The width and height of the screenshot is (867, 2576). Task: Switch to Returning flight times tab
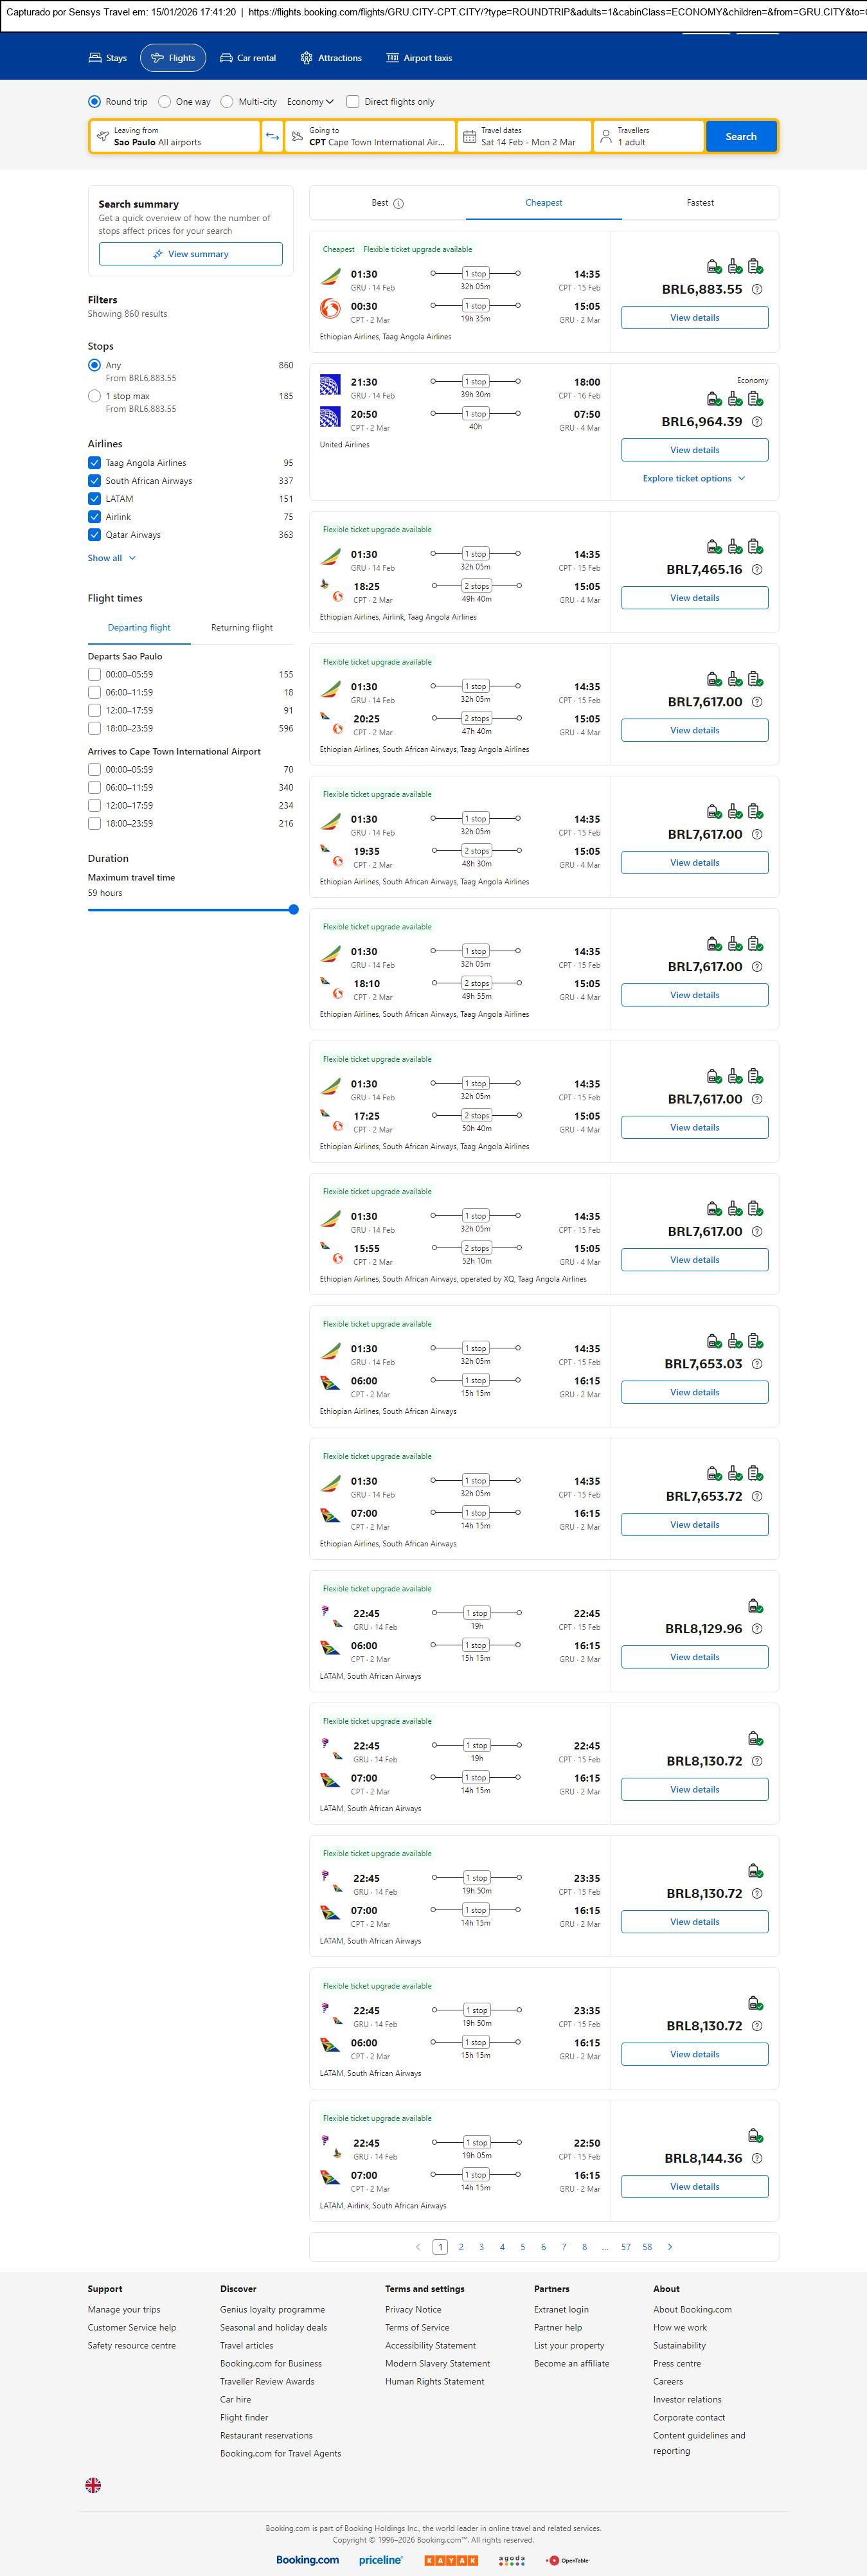tap(241, 628)
